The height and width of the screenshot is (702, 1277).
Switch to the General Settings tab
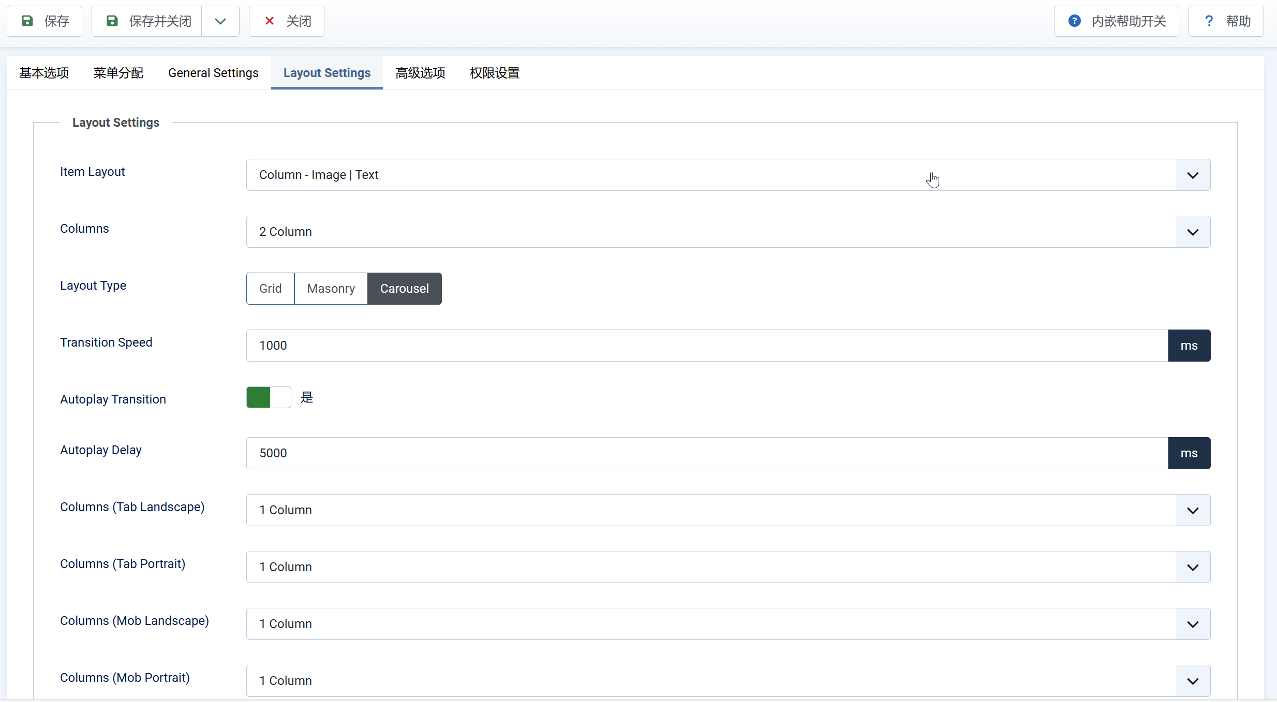[x=213, y=73]
